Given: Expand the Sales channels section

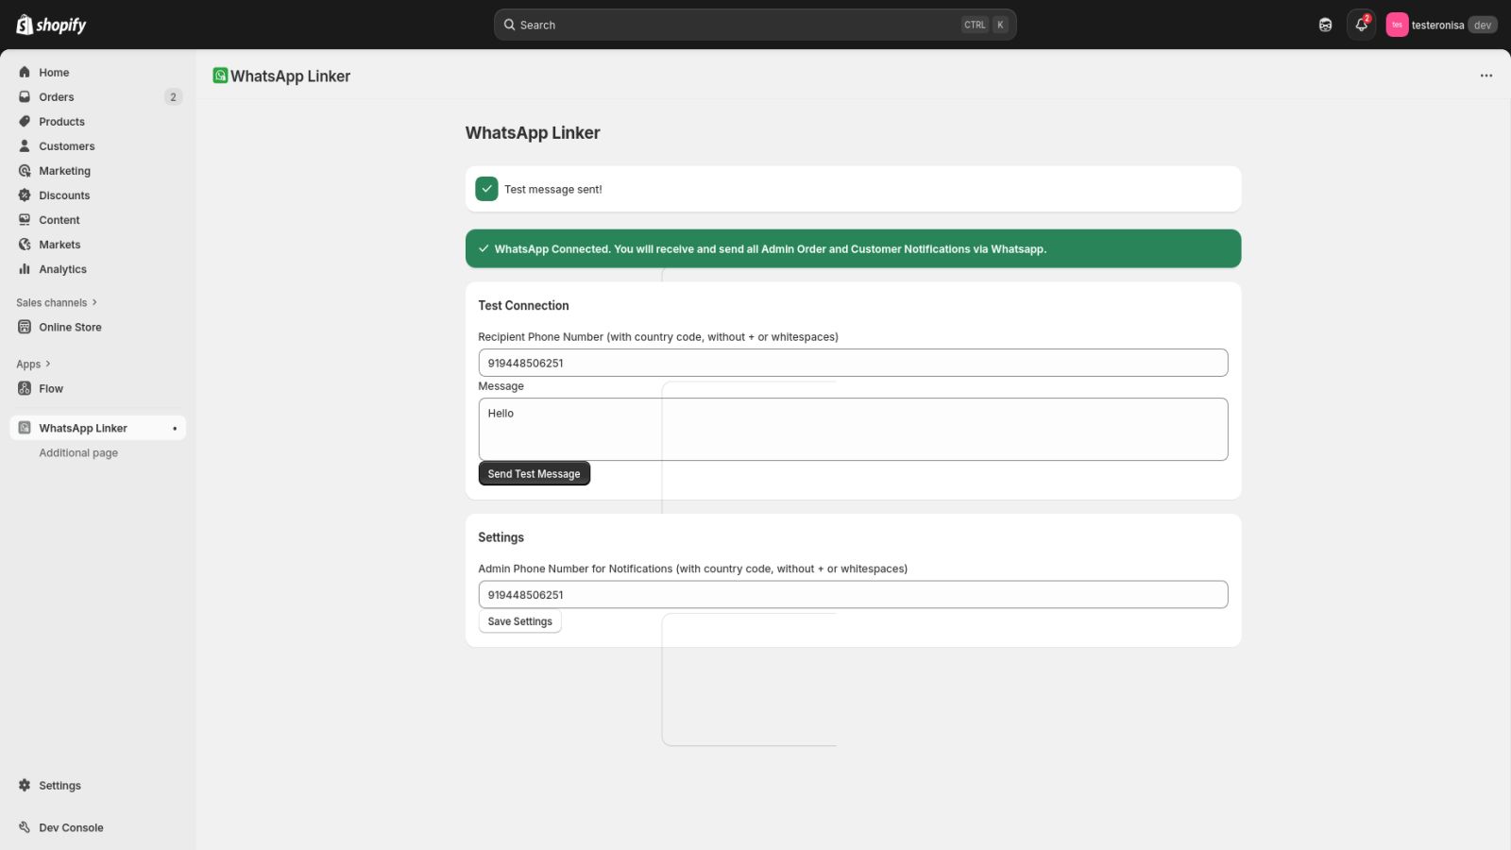Looking at the screenshot, I should (57, 303).
